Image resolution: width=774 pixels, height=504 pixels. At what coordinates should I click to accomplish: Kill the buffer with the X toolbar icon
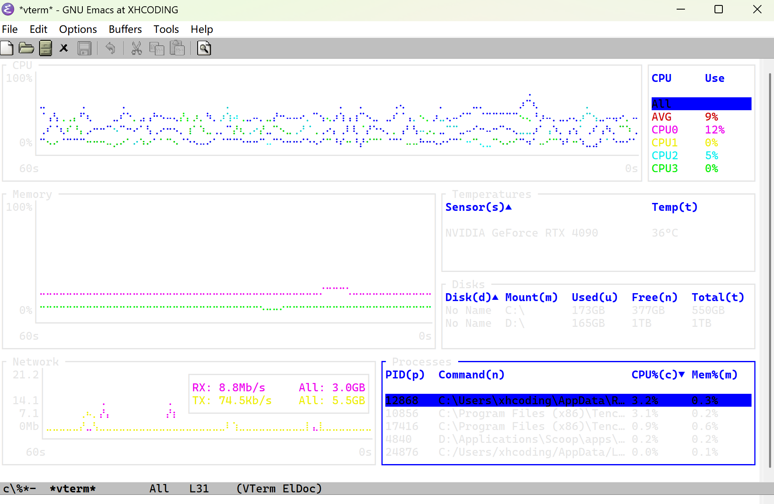[x=64, y=48]
